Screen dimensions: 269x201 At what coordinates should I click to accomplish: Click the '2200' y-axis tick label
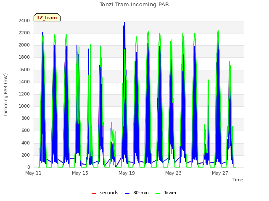coord(24,33)
